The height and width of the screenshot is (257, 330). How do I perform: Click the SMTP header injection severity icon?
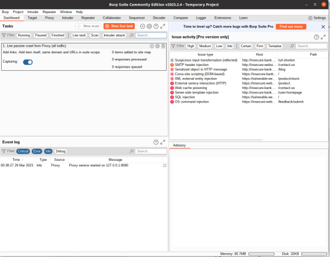tap(172, 65)
